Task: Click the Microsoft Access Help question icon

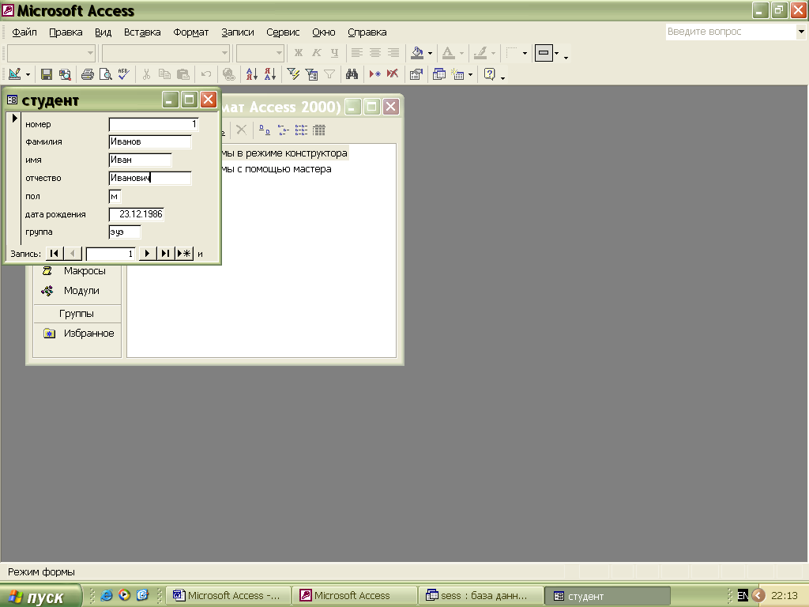Action: [x=489, y=74]
